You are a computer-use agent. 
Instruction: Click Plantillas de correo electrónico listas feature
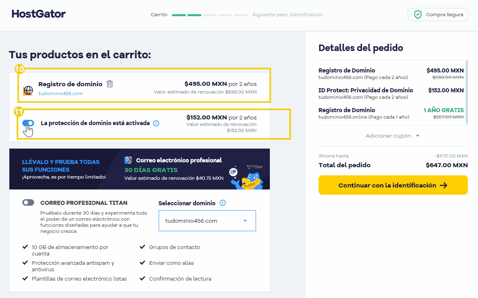point(79,279)
